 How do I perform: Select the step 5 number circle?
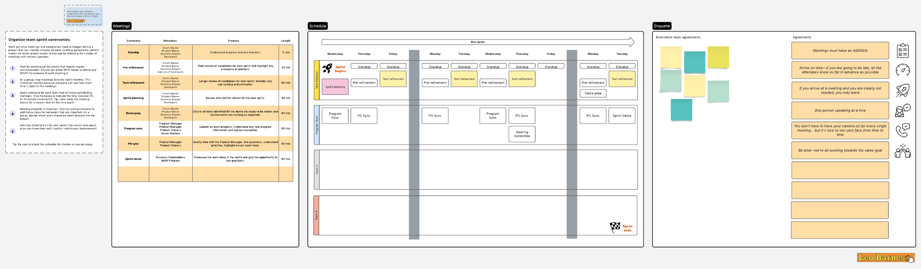click(x=13, y=131)
